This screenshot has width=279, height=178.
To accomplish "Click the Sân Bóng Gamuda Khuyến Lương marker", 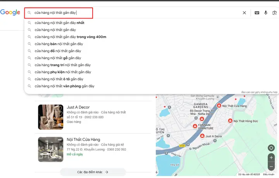I will click(217, 97).
